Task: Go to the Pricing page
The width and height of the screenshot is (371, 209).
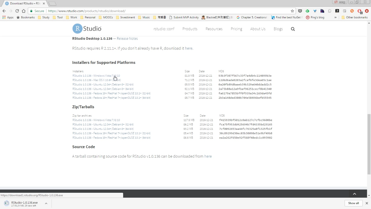Action: pyautogui.click(x=236, y=29)
